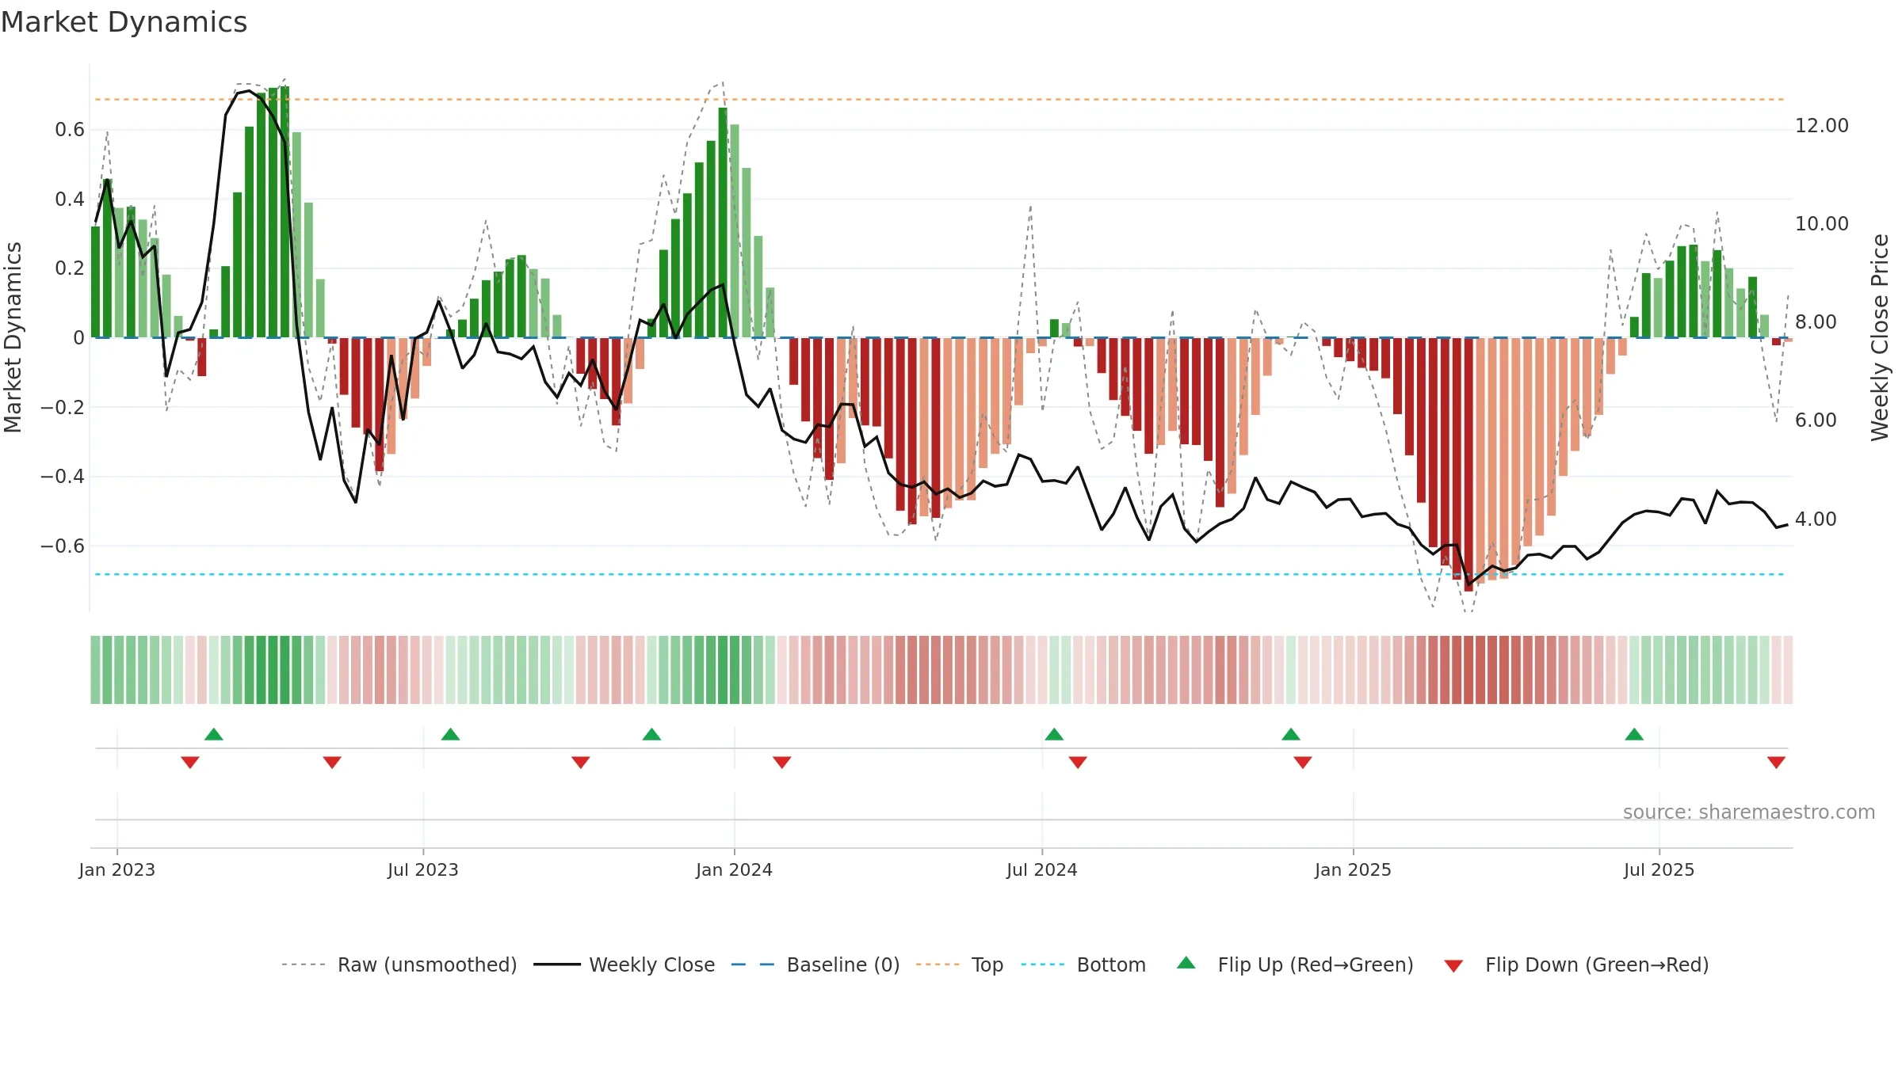Select the Jul 2023 x-axis label
This screenshot has width=1902, height=1069.
pos(423,869)
